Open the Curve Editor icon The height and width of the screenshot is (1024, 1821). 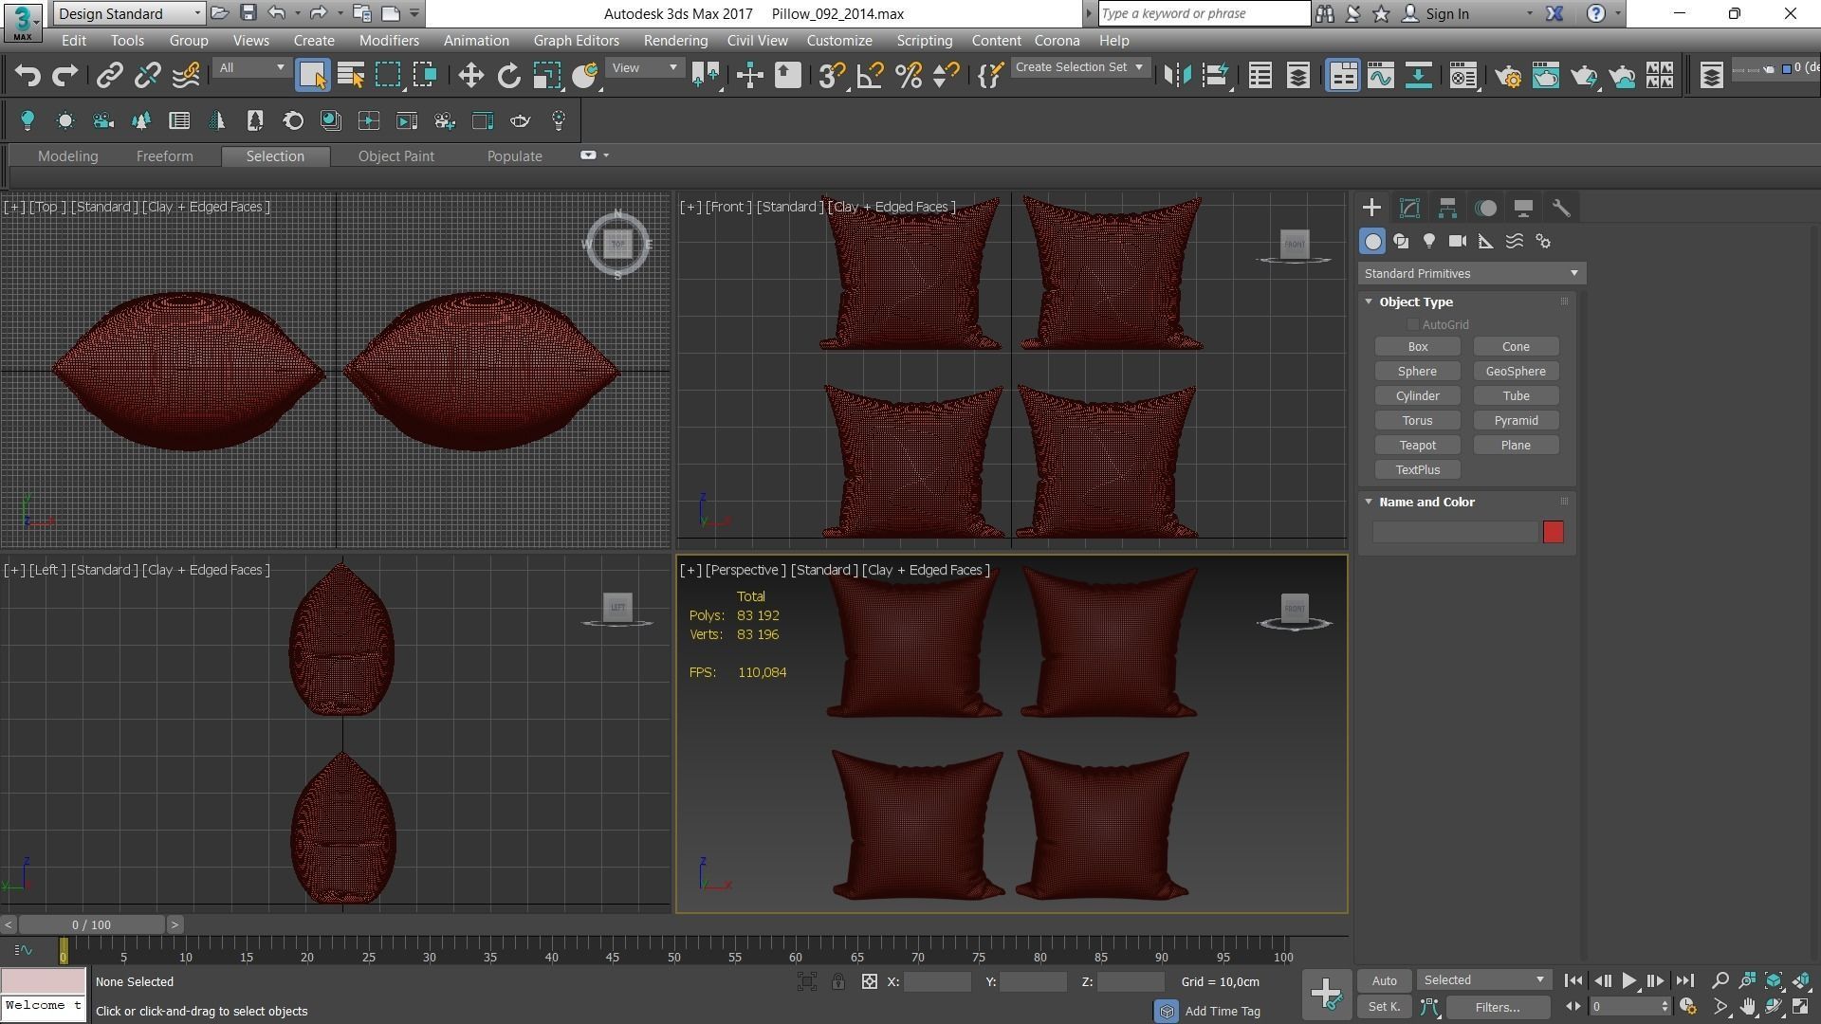tap(1380, 76)
